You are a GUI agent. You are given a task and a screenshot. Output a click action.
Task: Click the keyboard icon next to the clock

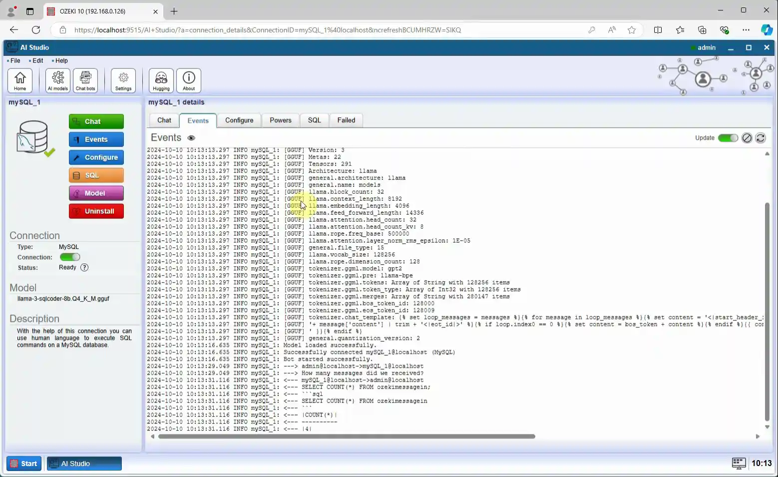(x=739, y=464)
